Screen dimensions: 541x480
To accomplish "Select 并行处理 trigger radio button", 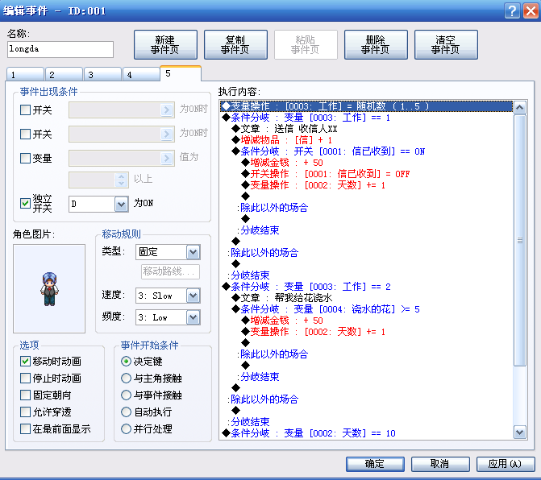I will (x=126, y=428).
